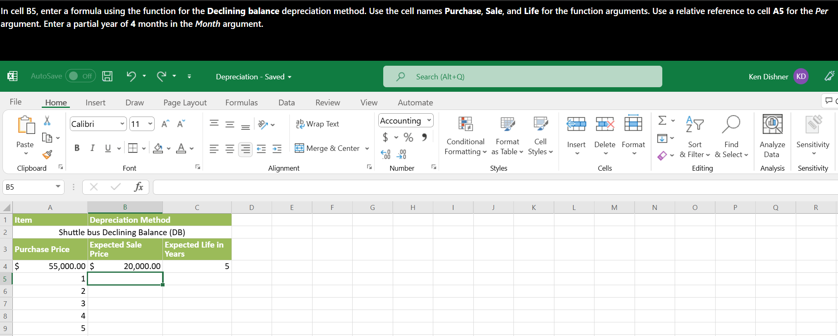Apply top align to cell text
Viewport: 838px width, 336px height.
click(214, 124)
